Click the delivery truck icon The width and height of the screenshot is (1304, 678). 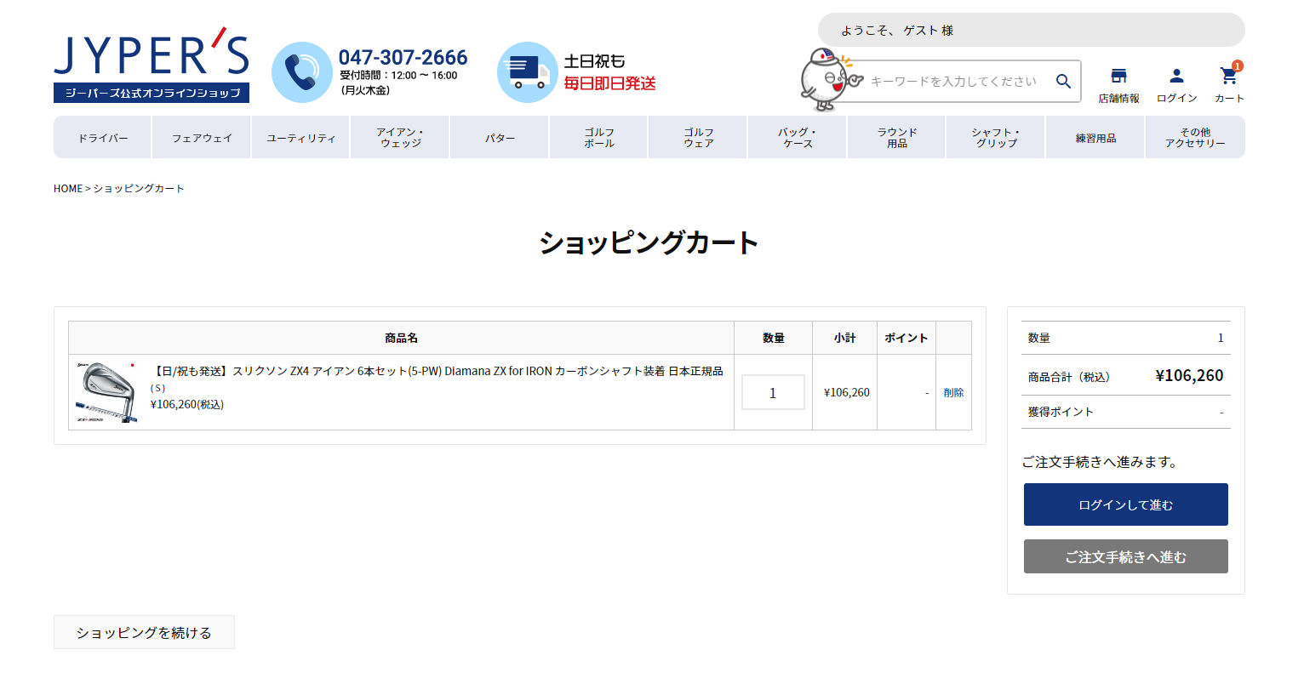(527, 71)
